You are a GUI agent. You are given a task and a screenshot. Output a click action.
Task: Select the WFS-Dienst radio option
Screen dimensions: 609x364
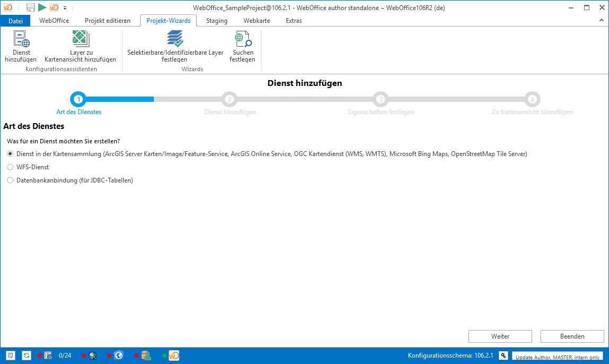coord(10,167)
